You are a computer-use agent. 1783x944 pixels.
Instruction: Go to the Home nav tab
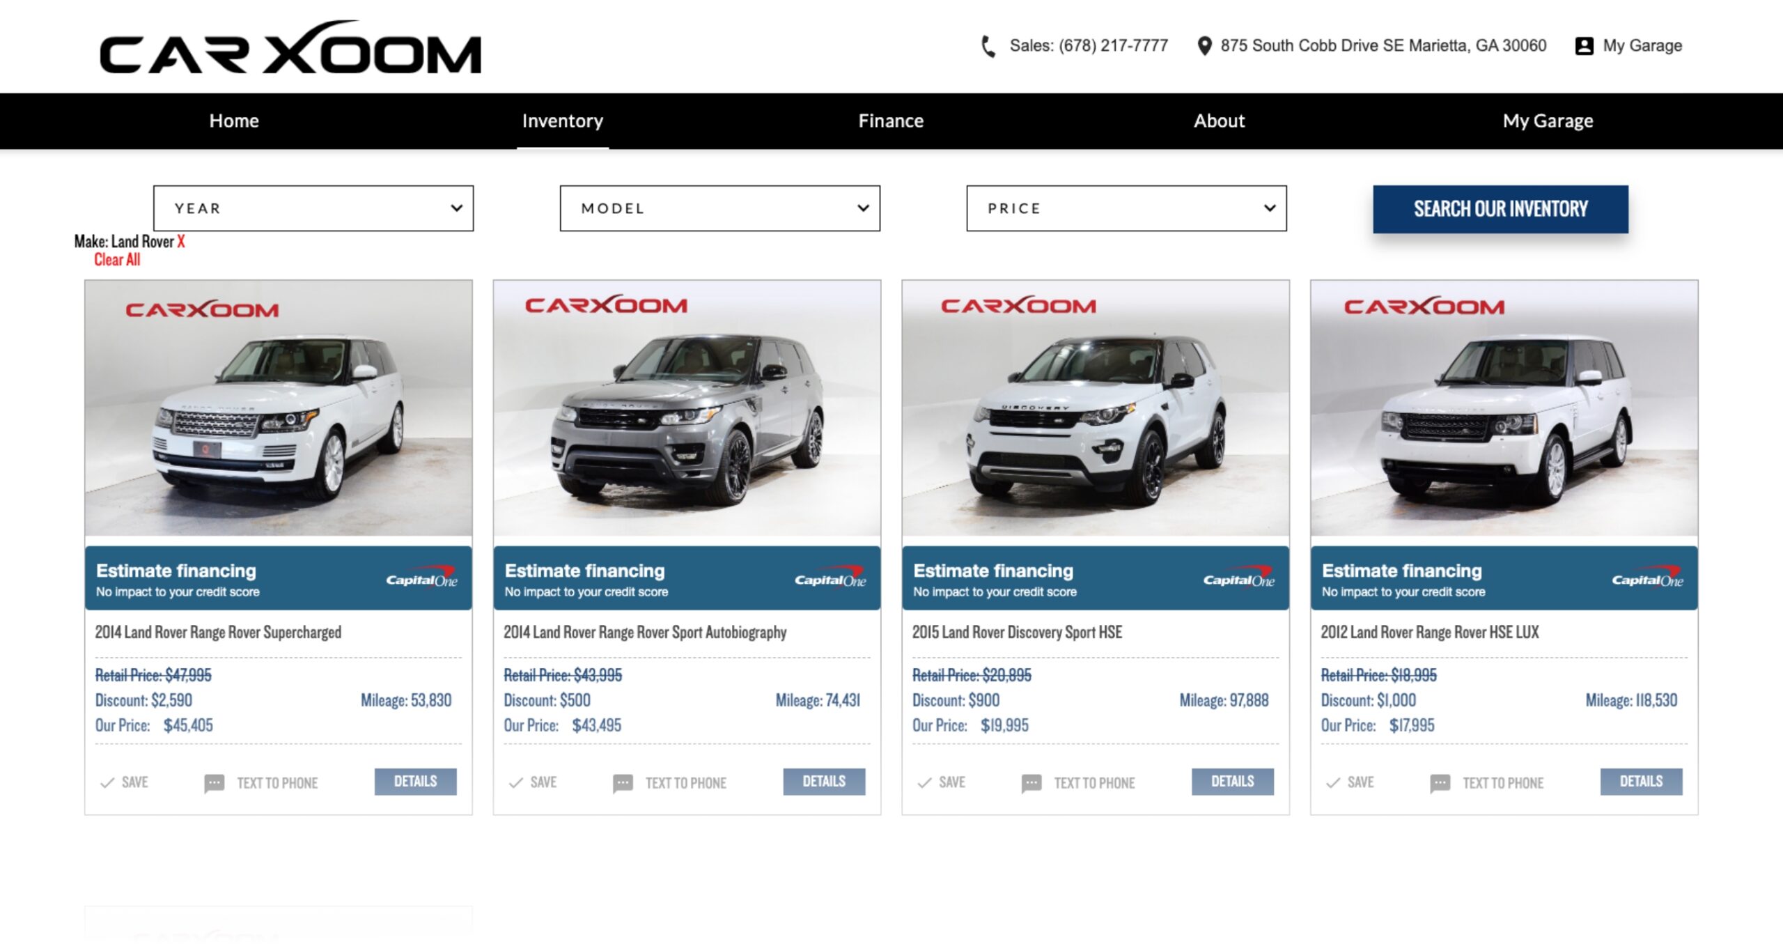pyautogui.click(x=234, y=121)
